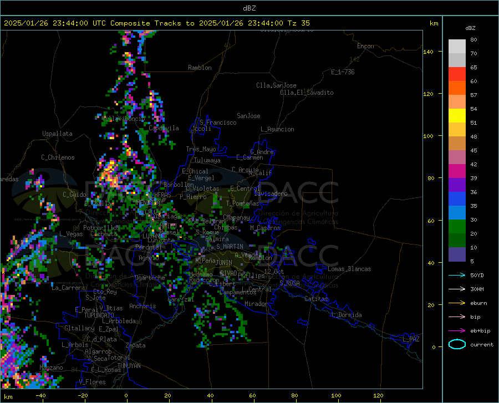499x403 pixels.
Task: Click the 'S_Francisco' map label
Action: pyautogui.click(x=218, y=123)
